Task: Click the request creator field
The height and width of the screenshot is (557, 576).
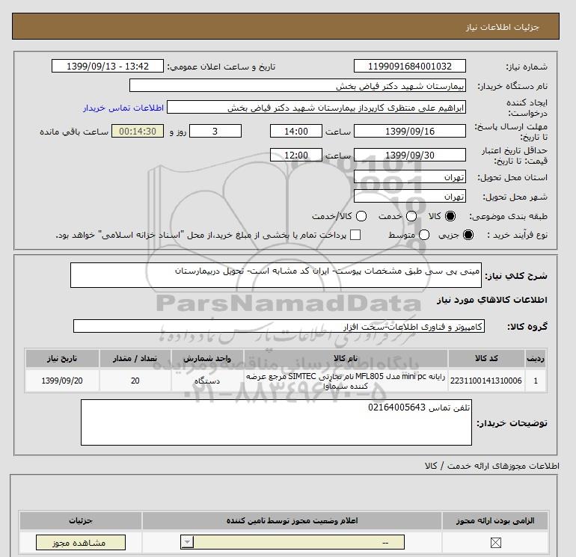Action: [x=316, y=107]
